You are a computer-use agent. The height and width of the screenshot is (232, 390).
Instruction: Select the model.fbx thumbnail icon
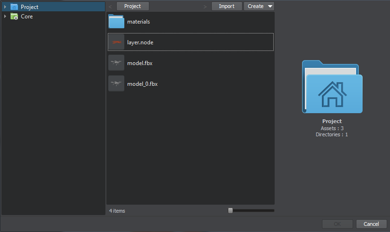point(116,63)
